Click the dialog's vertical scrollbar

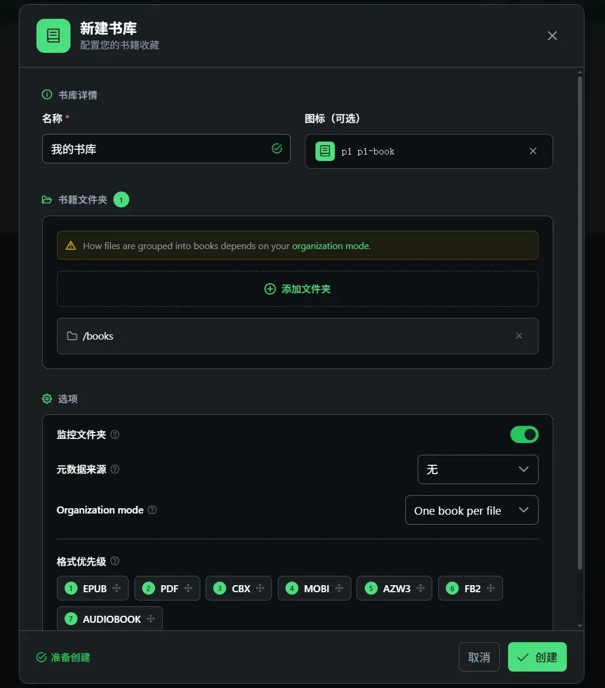(580, 323)
